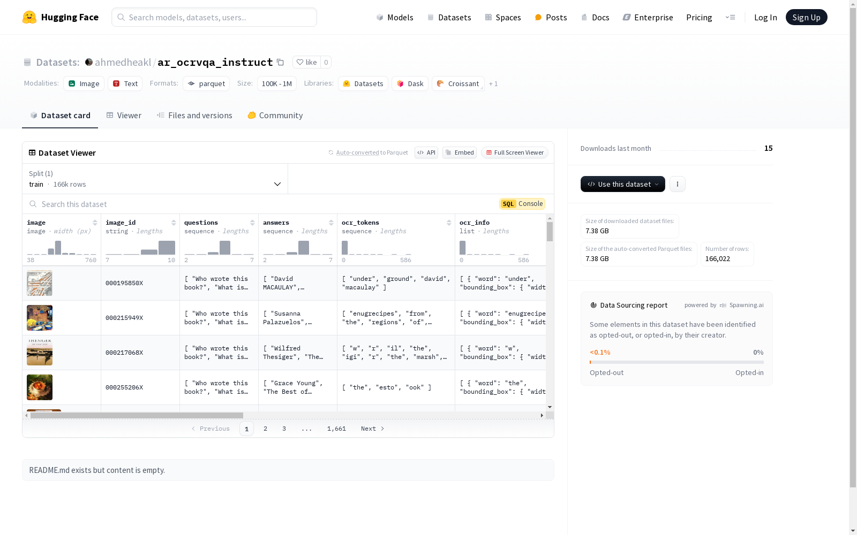The image size is (857, 535).
Task: Click the ahmedheakl user avatar
Action: point(89,62)
